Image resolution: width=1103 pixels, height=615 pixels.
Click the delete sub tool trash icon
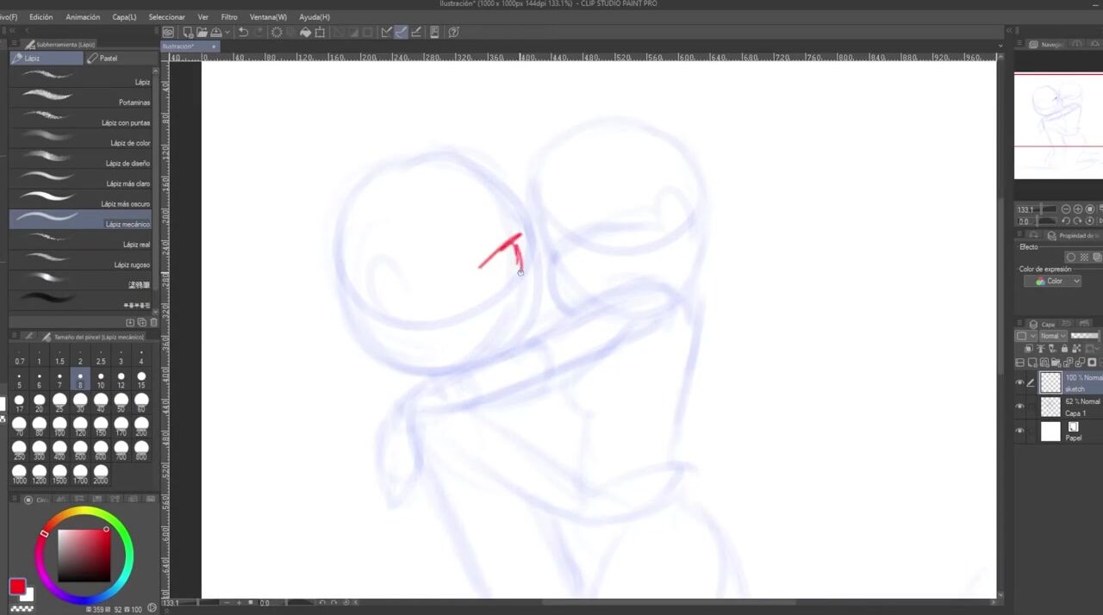(153, 322)
